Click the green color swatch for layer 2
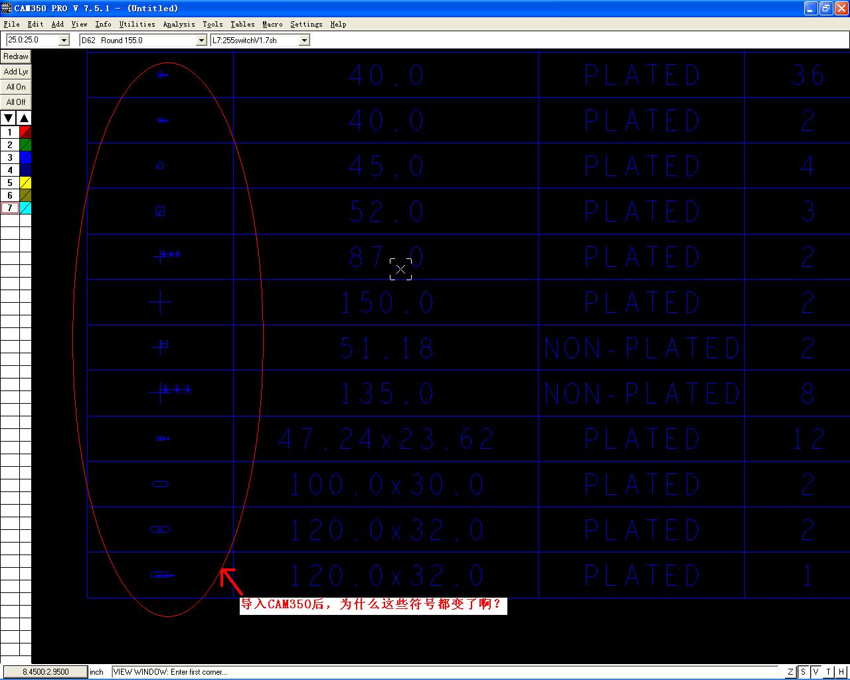This screenshot has width=850, height=680. pos(25,145)
